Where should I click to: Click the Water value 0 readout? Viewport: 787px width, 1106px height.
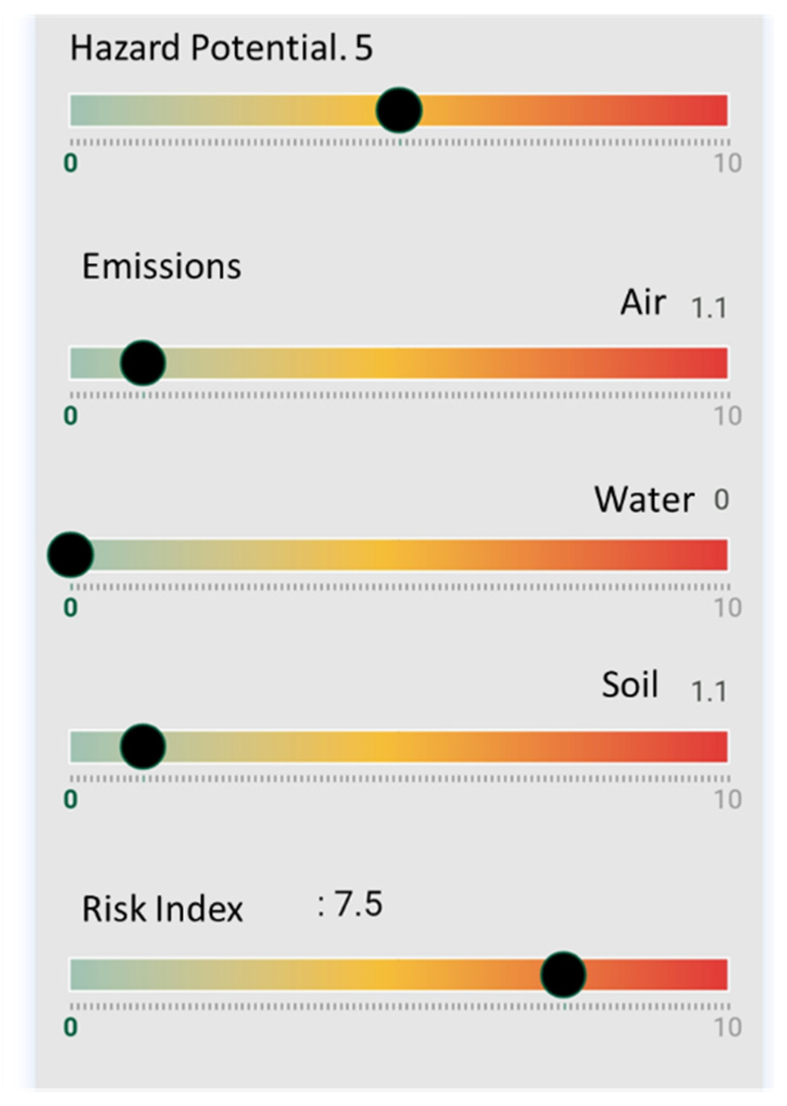(x=721, y=499)
